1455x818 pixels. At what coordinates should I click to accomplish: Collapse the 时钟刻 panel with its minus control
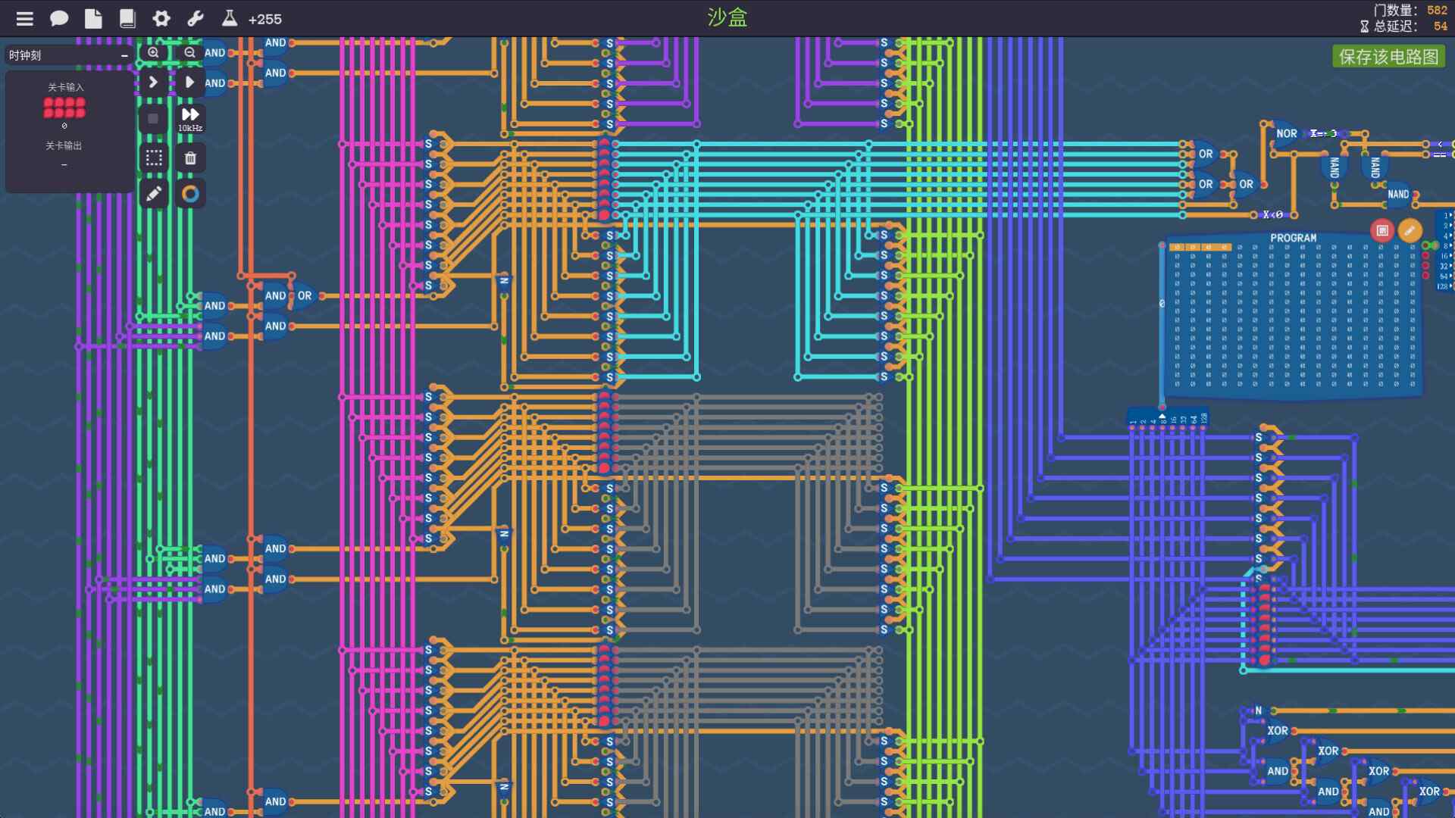tap(124, 55)
